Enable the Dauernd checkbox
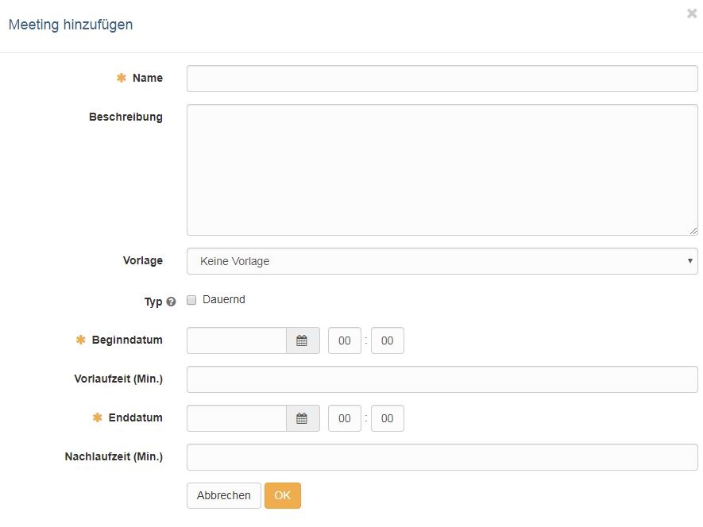This screenshot has height=527, width=703. 191,300
